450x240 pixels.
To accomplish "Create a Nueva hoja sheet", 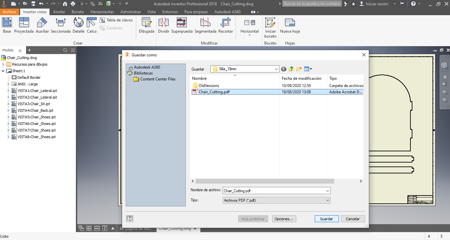I will (290, 25).
